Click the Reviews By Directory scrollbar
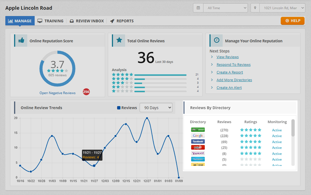Screen dimensions: 311x195 pos(293,128)
